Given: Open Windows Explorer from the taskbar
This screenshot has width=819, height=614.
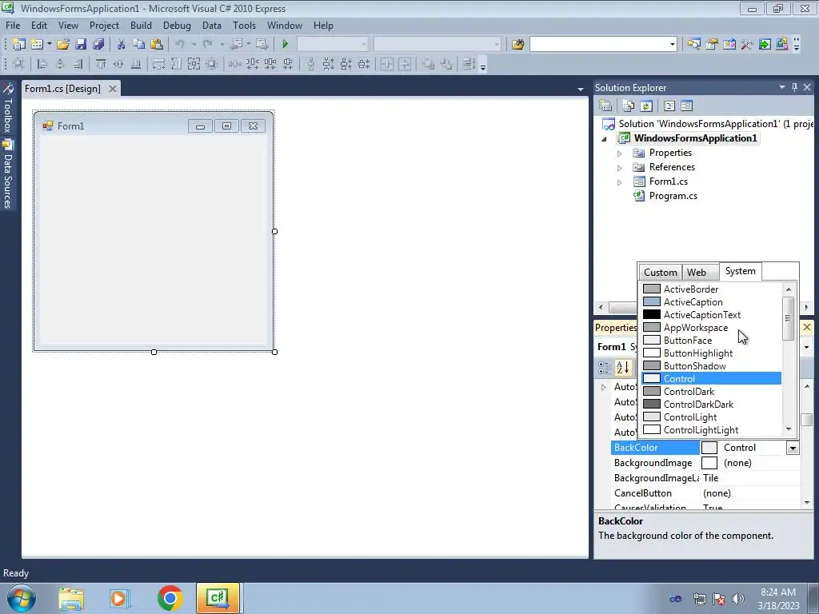Looking at the screenshot, I should (71, 598).
